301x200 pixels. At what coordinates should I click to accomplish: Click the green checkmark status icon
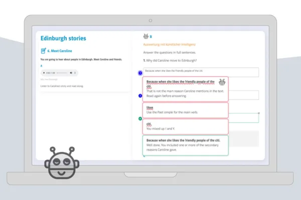click(x=140, y=118)
